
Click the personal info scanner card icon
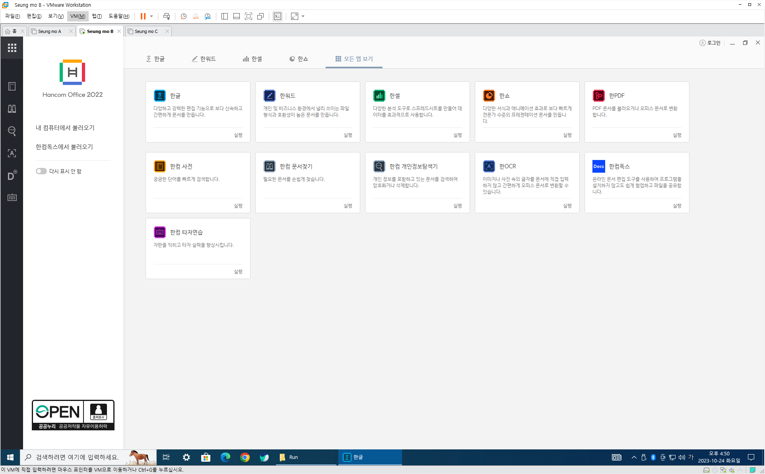pyautogui.click(x=379, y=166)
